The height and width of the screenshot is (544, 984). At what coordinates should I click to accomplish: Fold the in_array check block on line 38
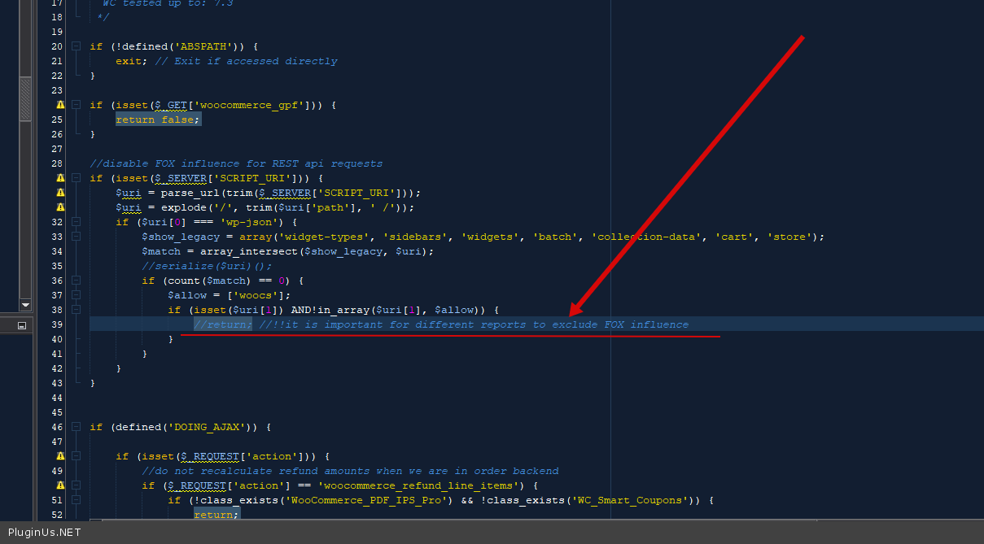[x=76, y=310]
